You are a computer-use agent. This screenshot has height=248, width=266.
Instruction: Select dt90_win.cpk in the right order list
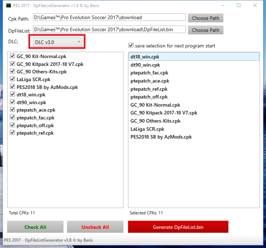[x=194, y=65]
